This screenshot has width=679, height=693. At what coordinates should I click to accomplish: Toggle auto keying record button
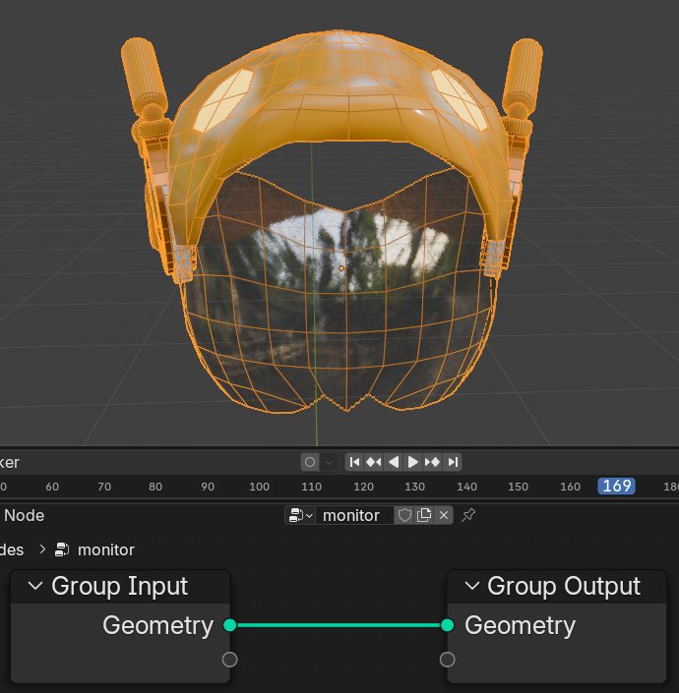[x=310, y=462]
